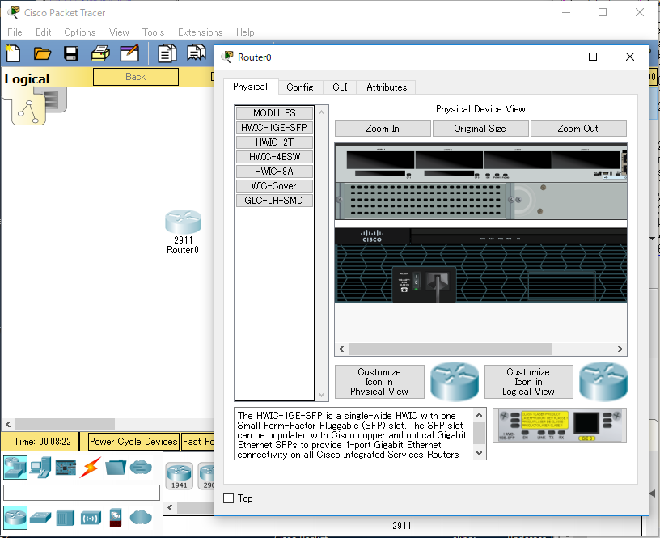Open the Edit menu

coord(44,32)
